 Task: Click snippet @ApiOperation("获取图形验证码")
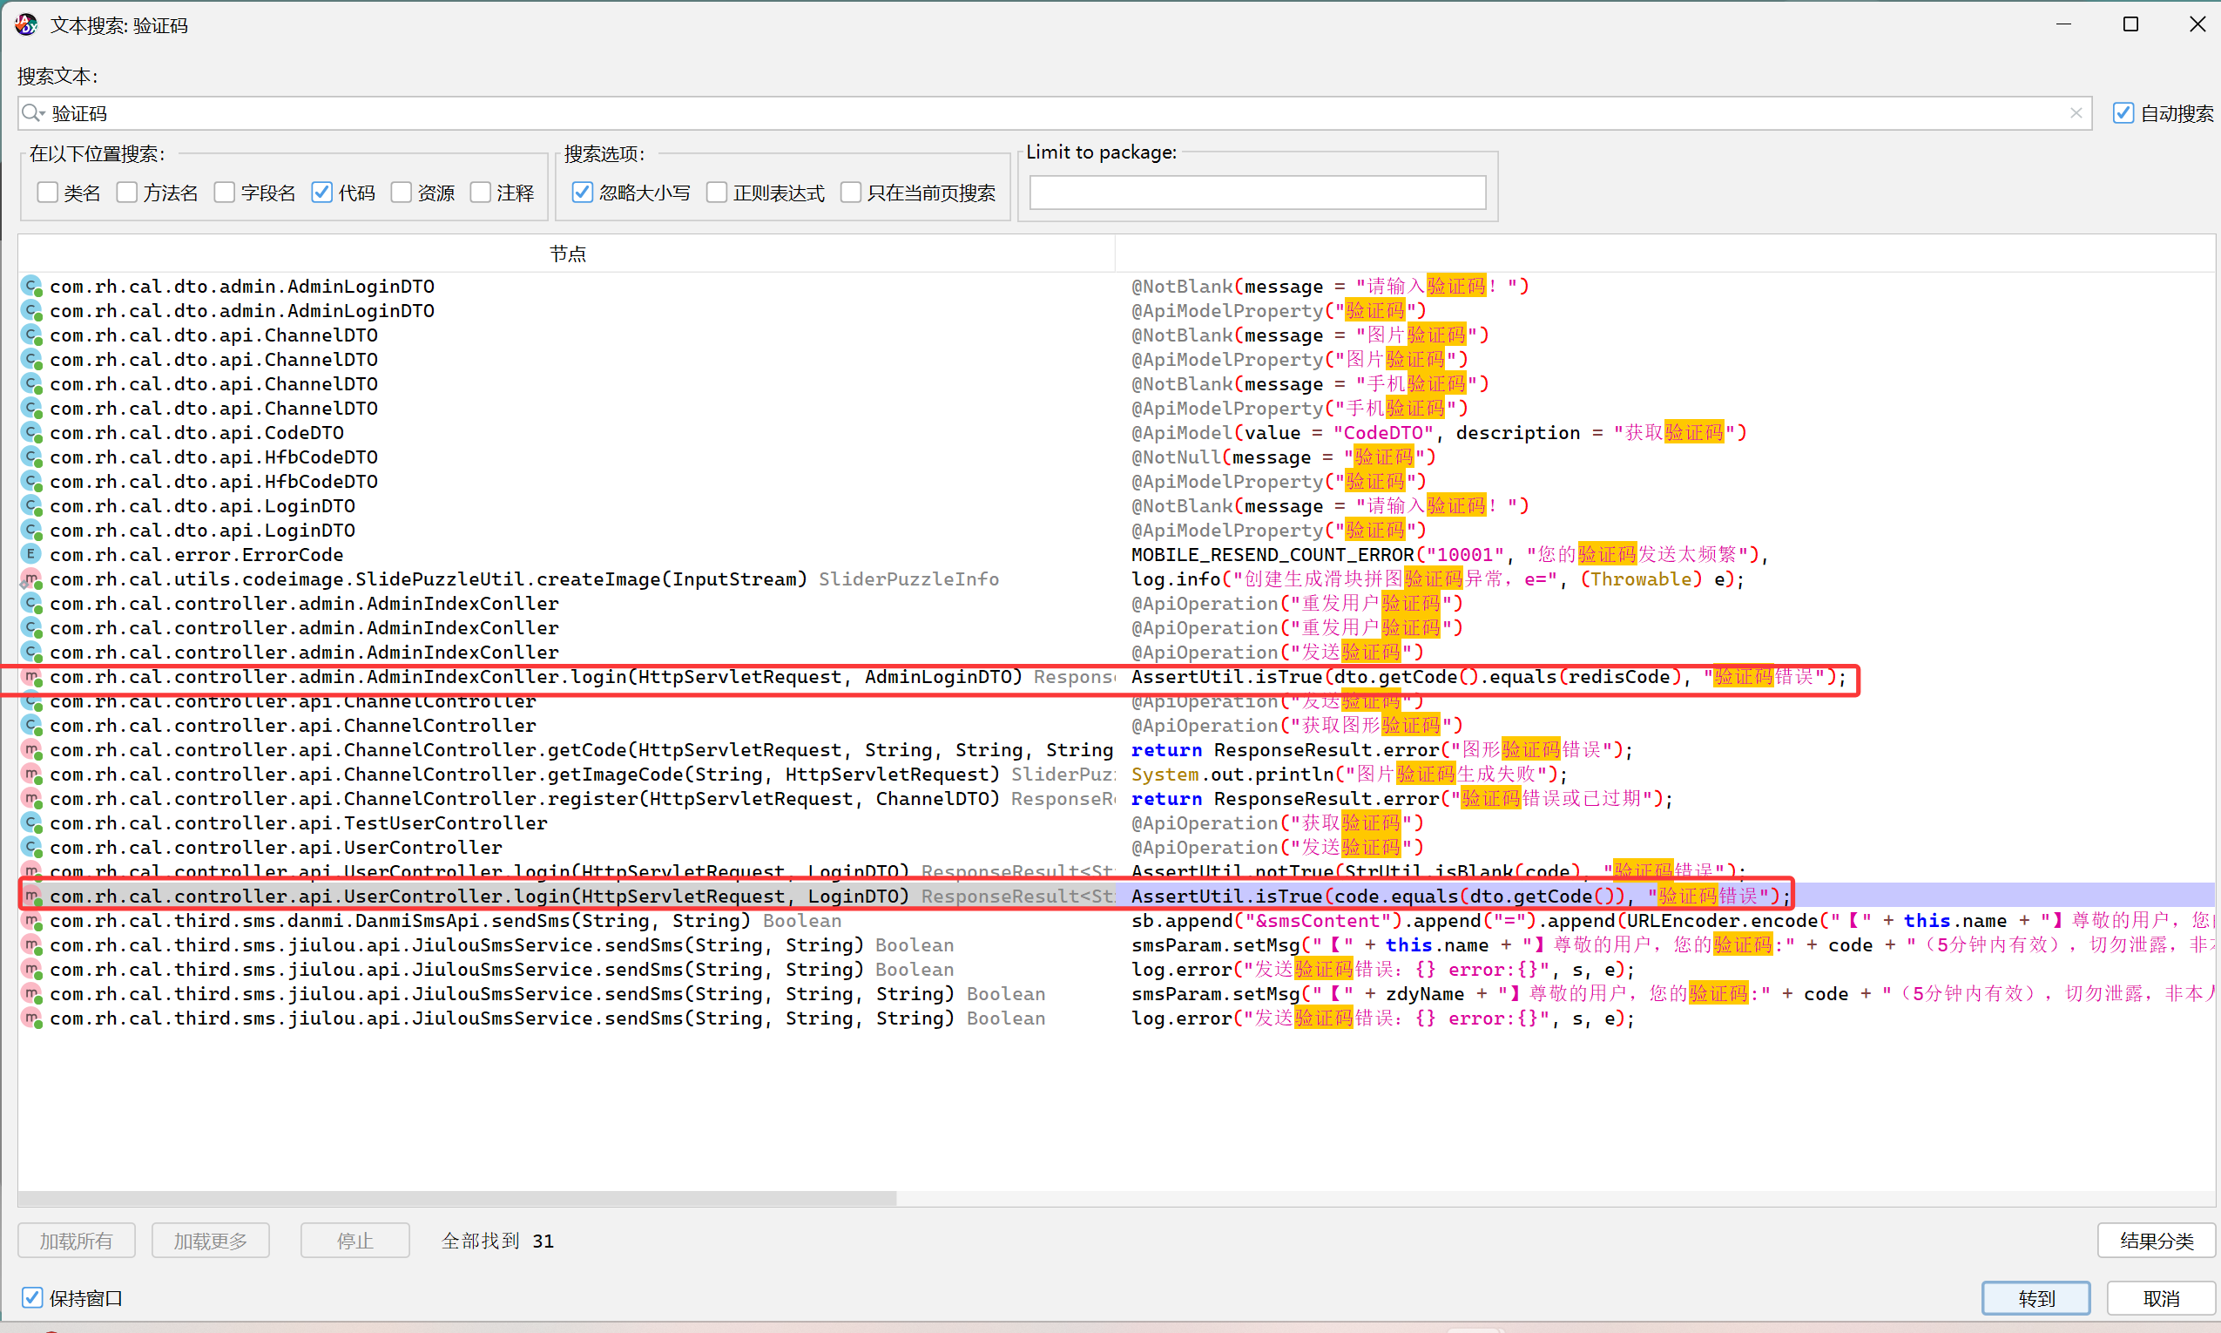1297,726
